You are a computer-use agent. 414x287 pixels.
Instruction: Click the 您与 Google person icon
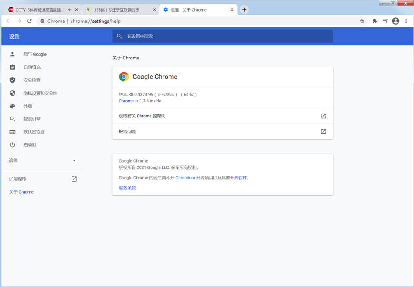13,54
